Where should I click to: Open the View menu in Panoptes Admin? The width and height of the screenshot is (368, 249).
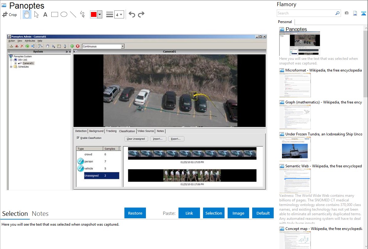click(20, 41)
